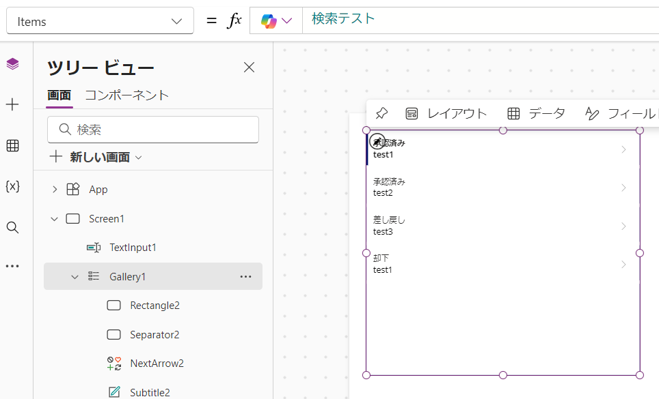Image resolution: width=659 pixels, height=399 pixels.
Task: Select NextArrow2 in tree view
Action: [157, 364]
